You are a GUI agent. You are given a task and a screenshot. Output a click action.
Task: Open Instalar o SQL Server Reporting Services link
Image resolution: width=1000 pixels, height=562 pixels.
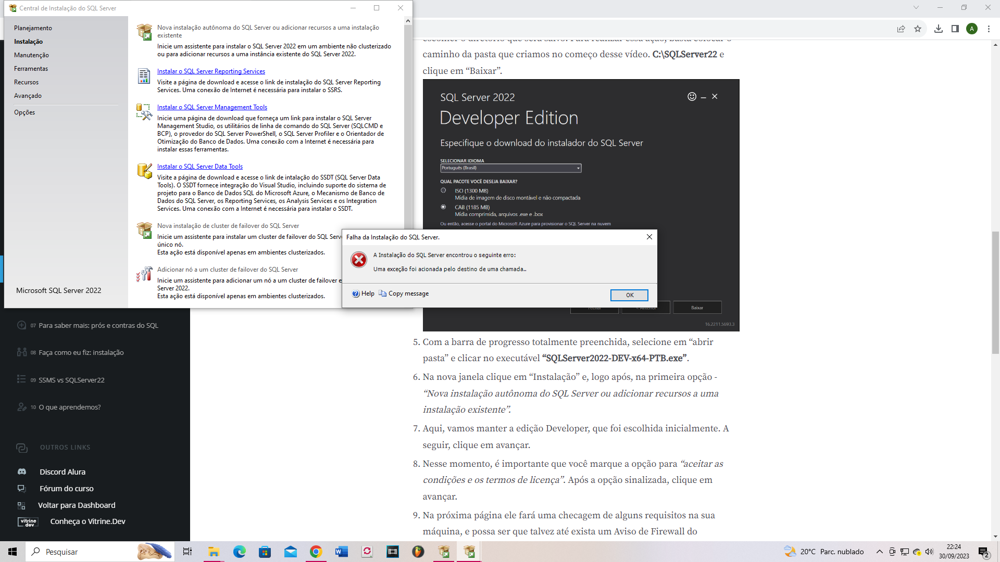[211, 71]
